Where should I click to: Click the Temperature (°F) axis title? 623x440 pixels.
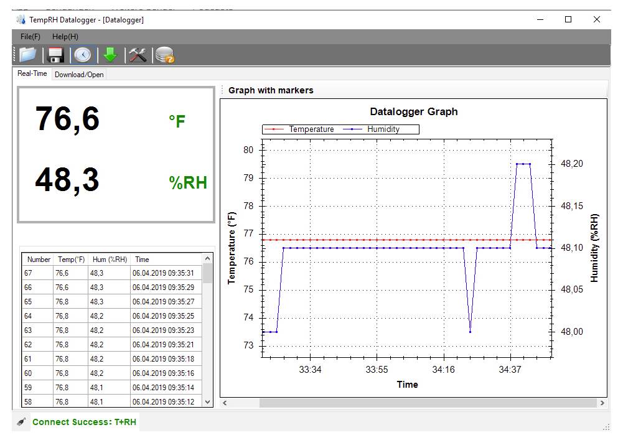[232, 248]
